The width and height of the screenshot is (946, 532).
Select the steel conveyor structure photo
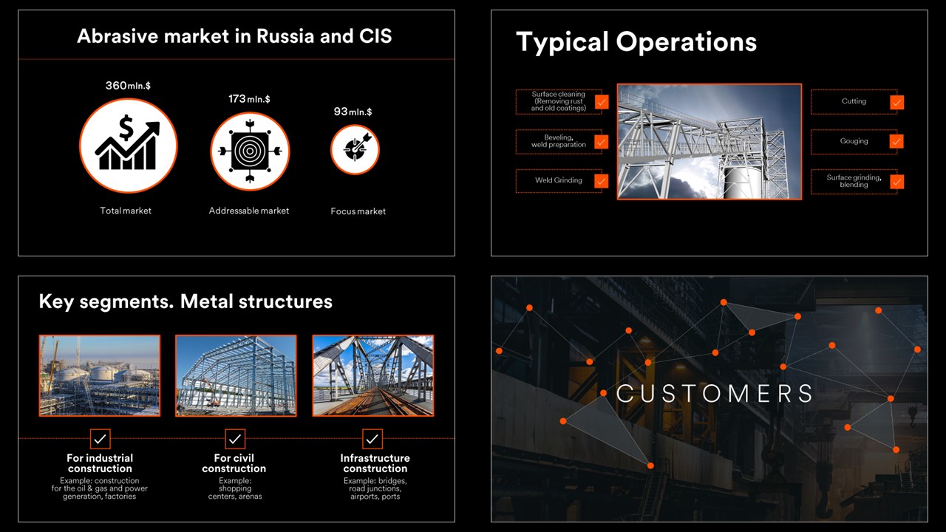[709, 141]
